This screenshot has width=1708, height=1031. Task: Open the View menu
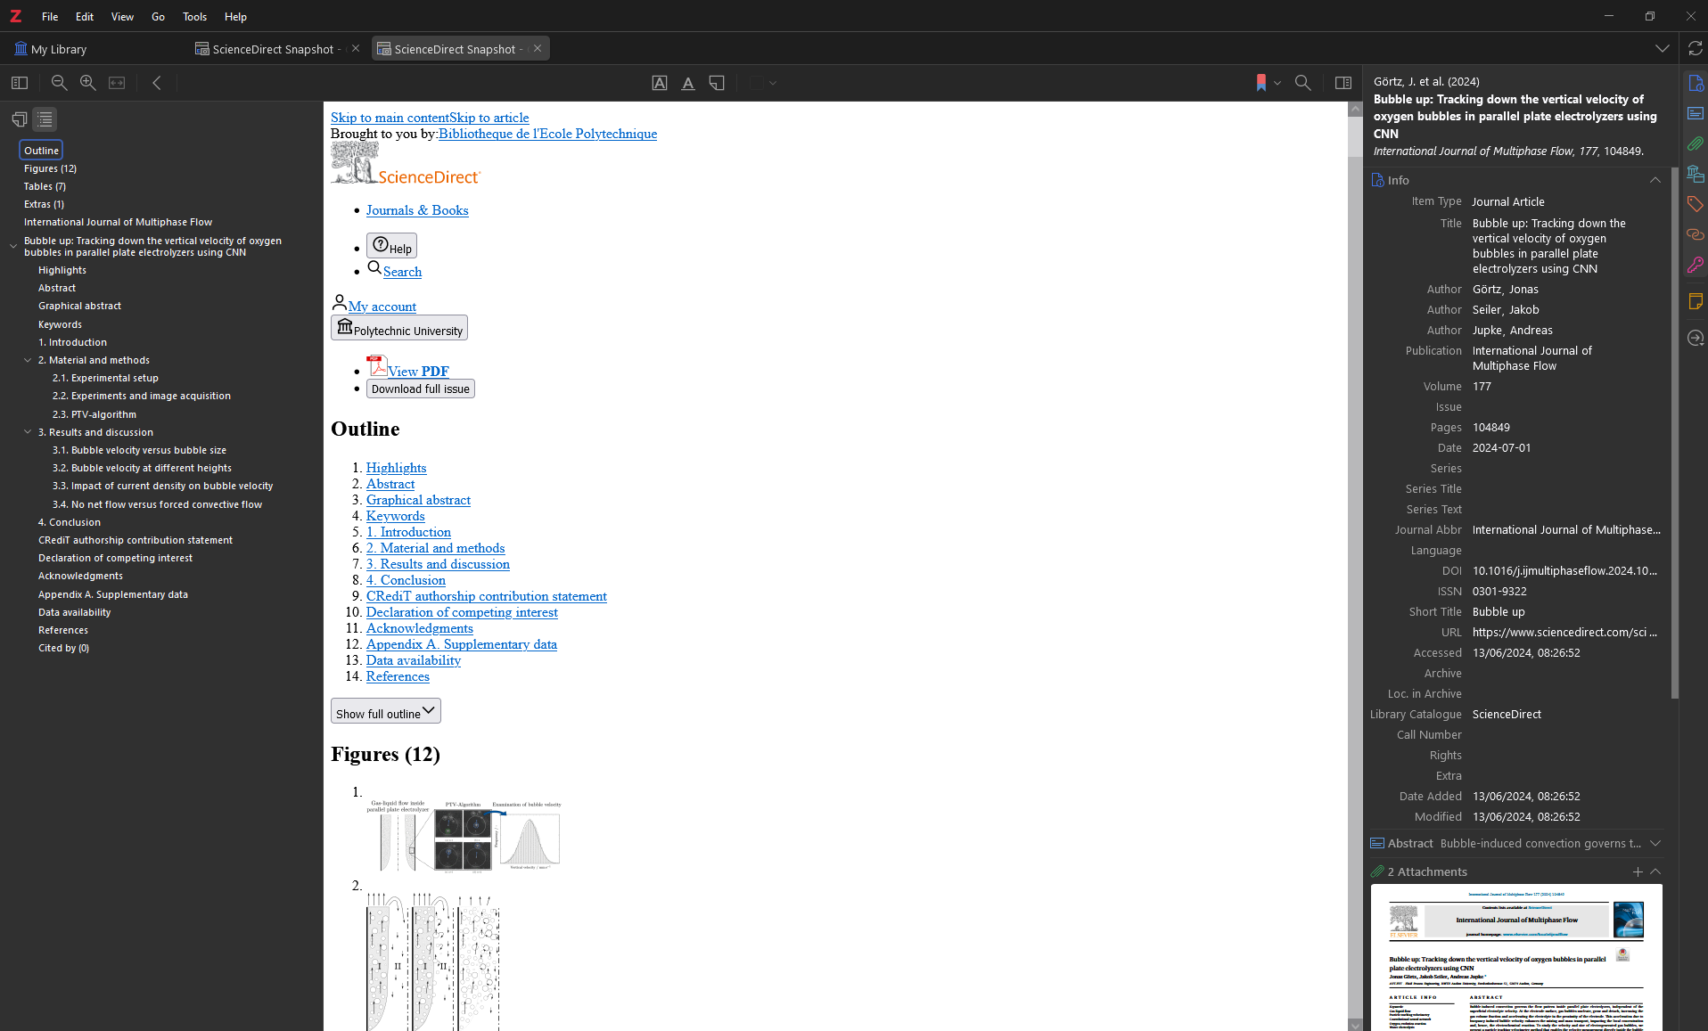[122, 16]
